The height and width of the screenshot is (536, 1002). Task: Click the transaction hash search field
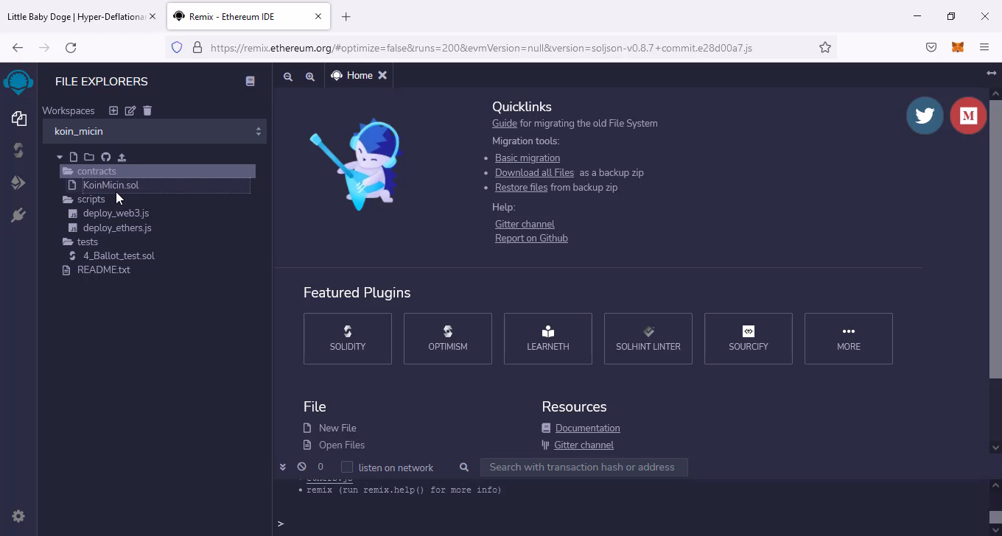tap(583, 467)
